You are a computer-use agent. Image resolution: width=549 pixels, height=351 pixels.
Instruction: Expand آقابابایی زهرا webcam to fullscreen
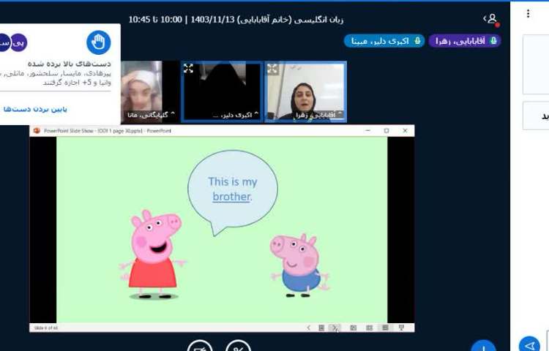coord(272,69)
